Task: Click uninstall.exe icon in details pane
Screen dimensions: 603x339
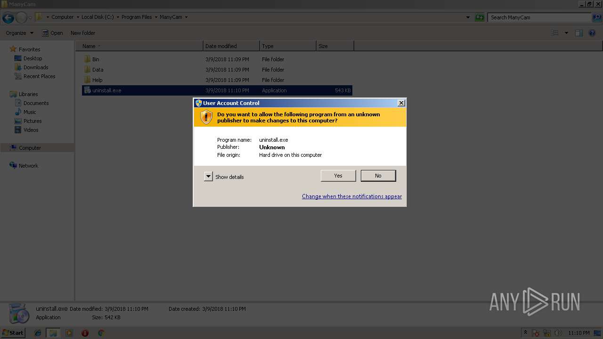Action: (x=19, y=313)
